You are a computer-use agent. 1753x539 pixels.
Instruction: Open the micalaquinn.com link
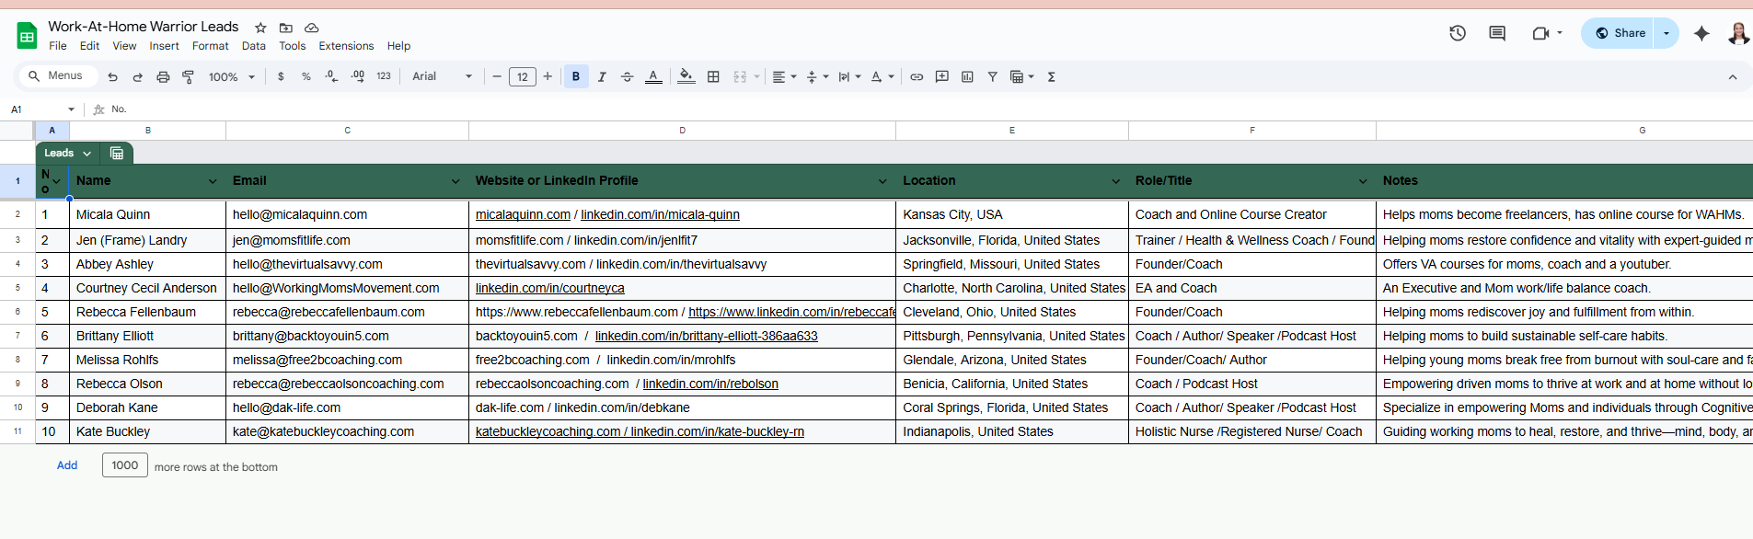tap(523, 214)
